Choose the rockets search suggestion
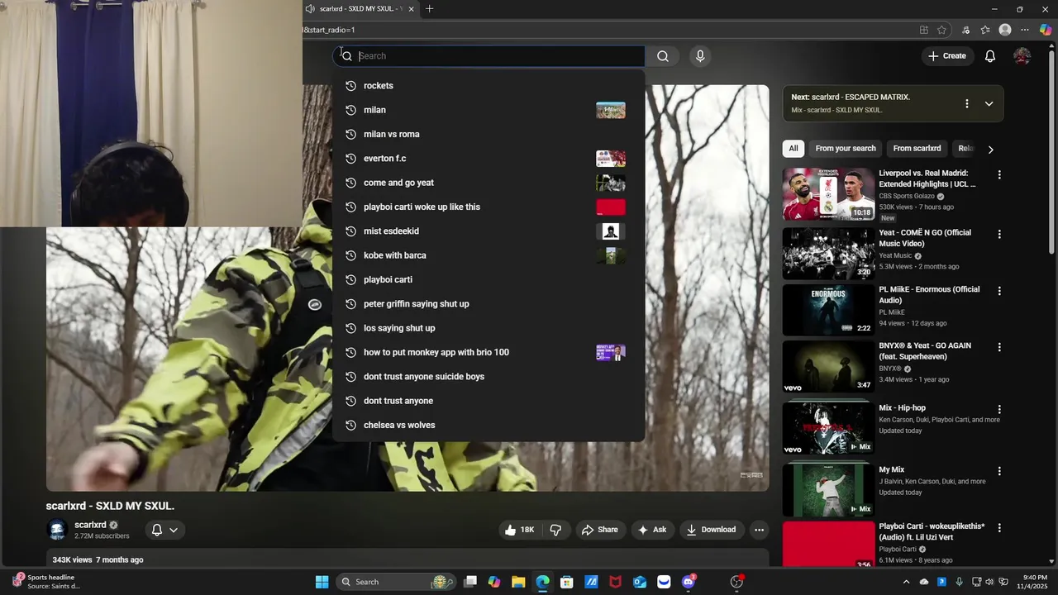 (488, 86)
